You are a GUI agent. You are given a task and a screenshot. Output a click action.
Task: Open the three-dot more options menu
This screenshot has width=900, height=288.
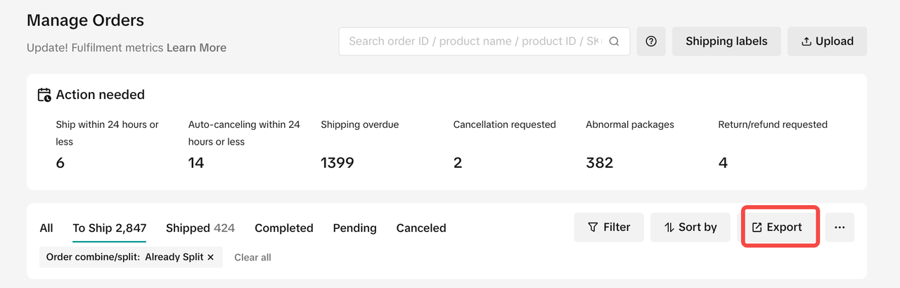tap(840, 228)
